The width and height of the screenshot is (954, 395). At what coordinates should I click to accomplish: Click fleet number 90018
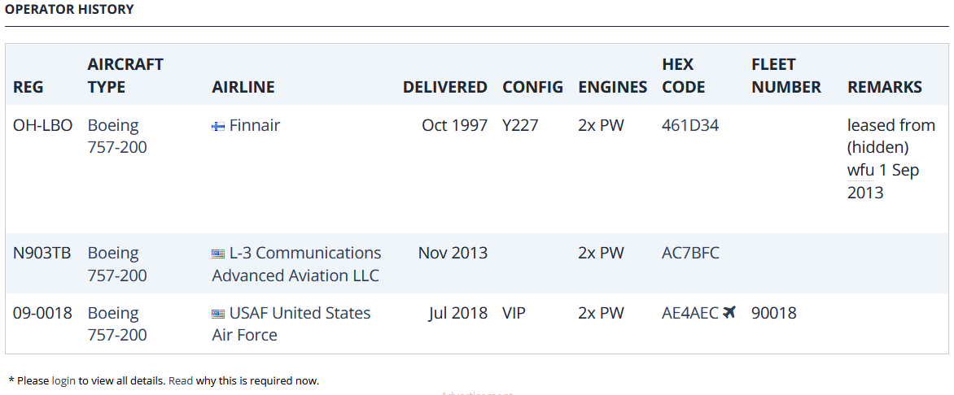coord(774,313)
